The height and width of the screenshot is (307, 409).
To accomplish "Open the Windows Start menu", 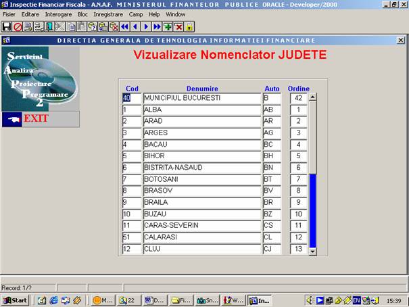I will point(16,300).
